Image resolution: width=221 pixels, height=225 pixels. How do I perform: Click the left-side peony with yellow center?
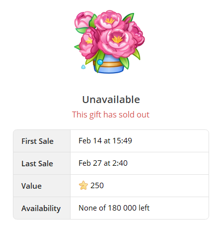click(x=89, y=43)
